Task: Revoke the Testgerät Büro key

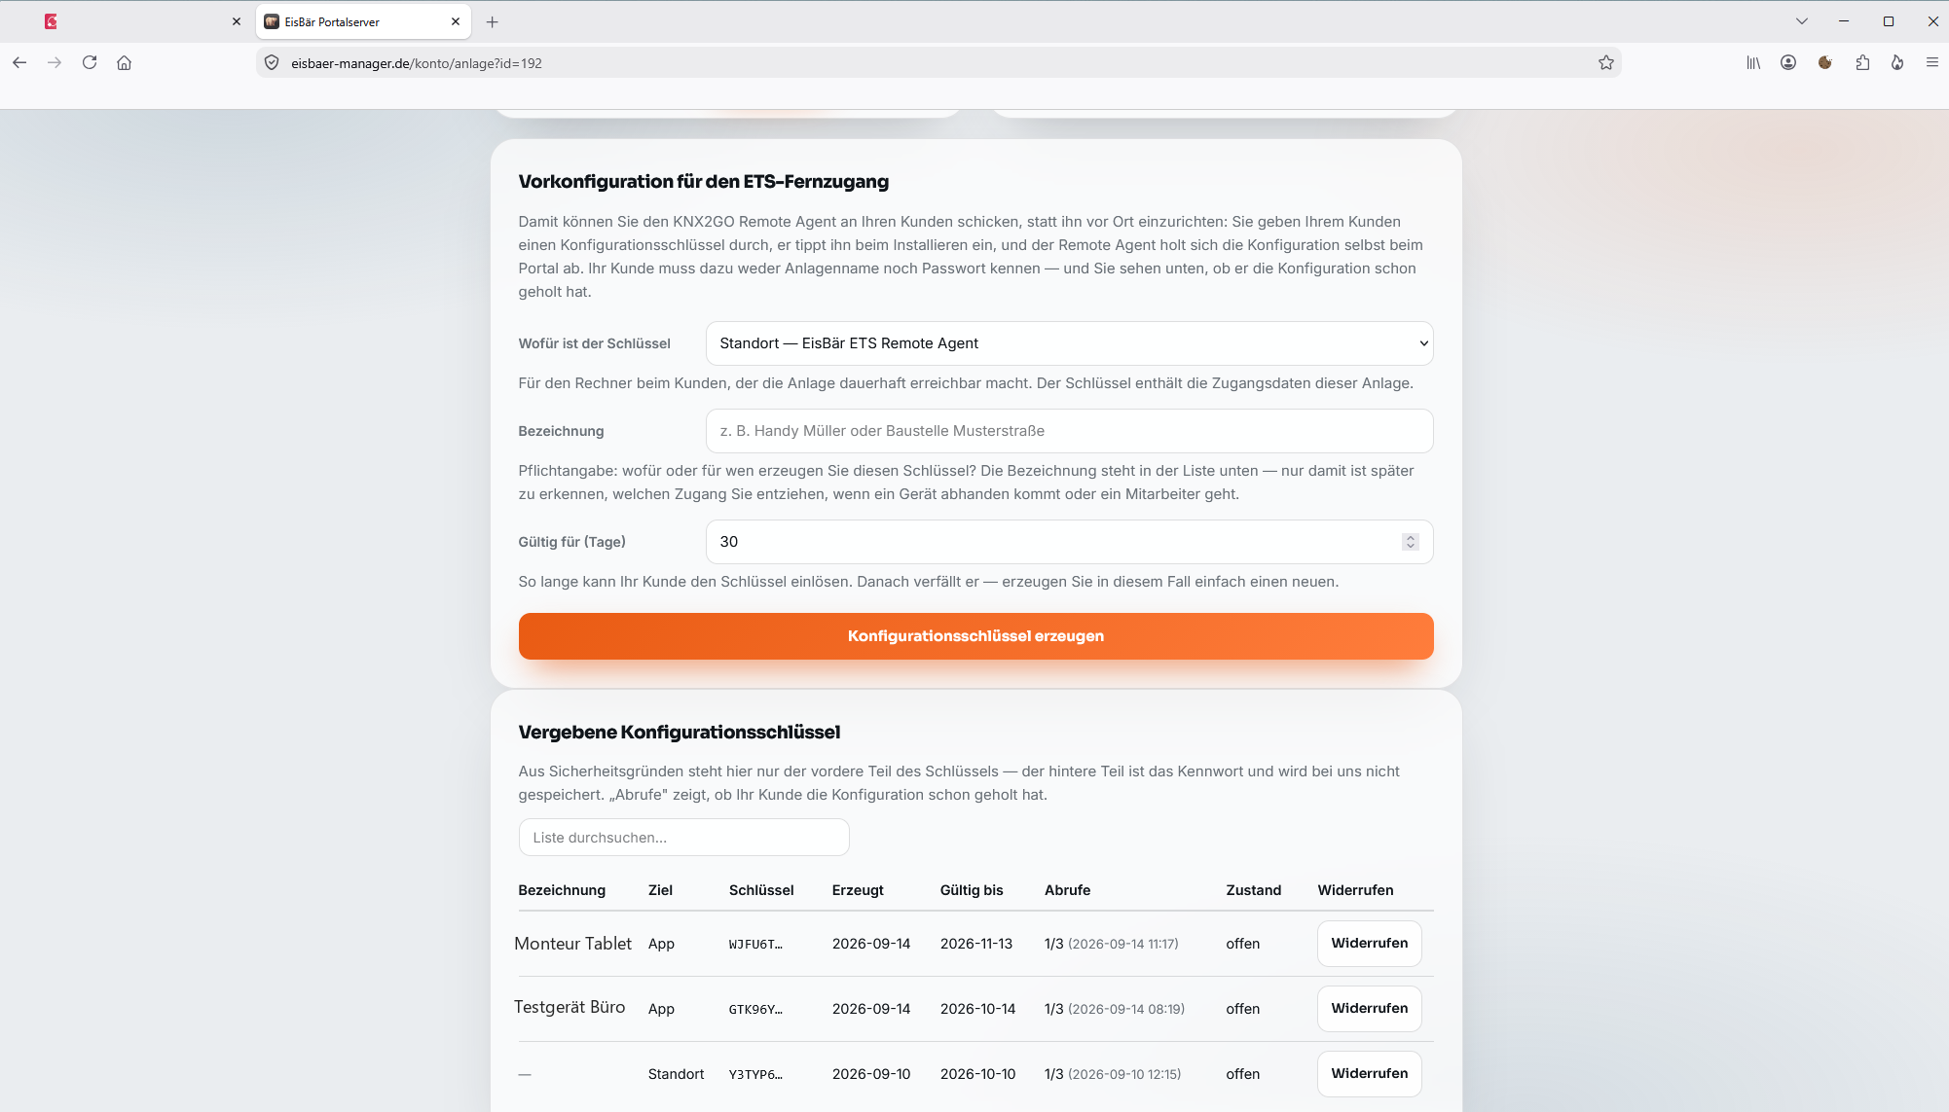Action: [1369, 1009]
